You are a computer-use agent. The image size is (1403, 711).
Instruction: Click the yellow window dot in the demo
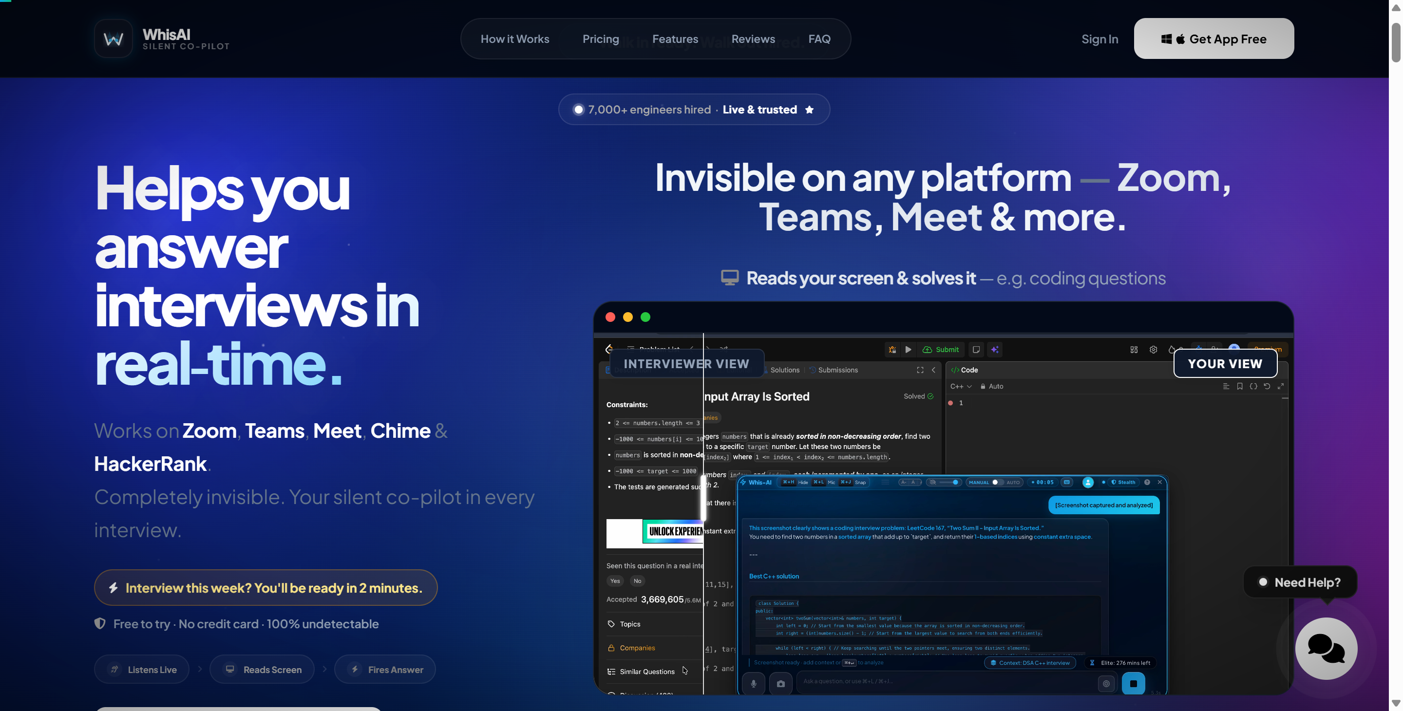point(628,317)
